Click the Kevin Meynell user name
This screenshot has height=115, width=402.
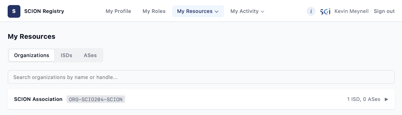coord(352,11)
